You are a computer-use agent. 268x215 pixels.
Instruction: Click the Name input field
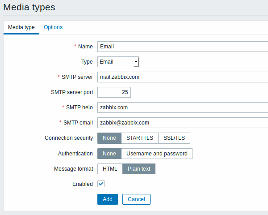tap(183, 47)
